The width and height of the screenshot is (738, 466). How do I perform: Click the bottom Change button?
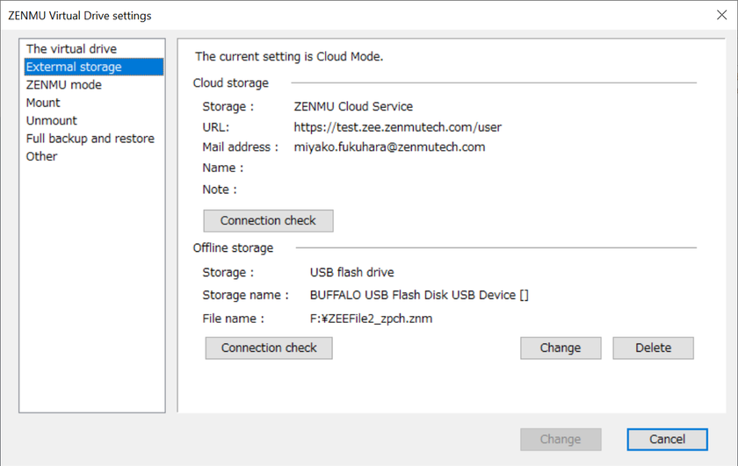click(561, 439)
